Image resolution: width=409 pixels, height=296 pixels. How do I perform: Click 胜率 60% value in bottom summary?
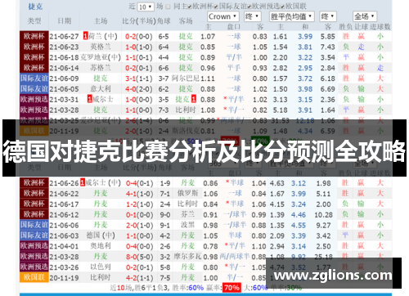(196, 288)
